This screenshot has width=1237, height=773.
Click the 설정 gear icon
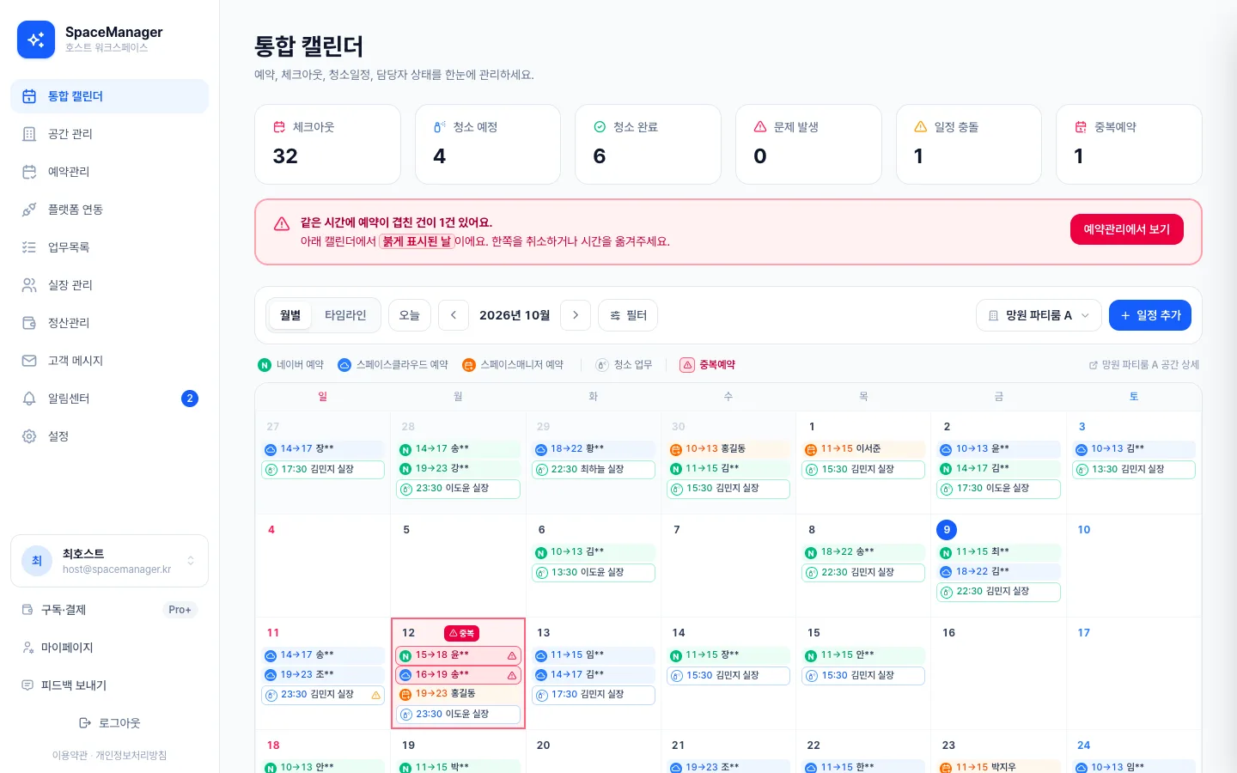(x=29, y=436)
